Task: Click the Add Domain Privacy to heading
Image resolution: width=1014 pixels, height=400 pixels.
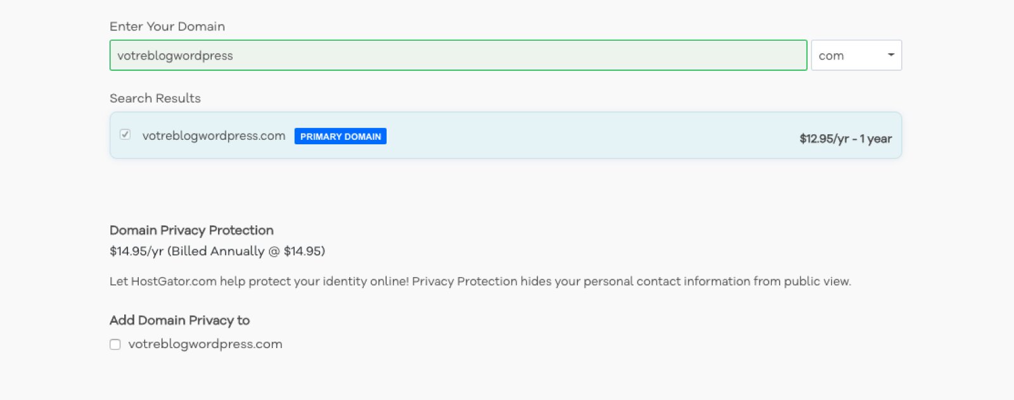Action: point(179,320)
